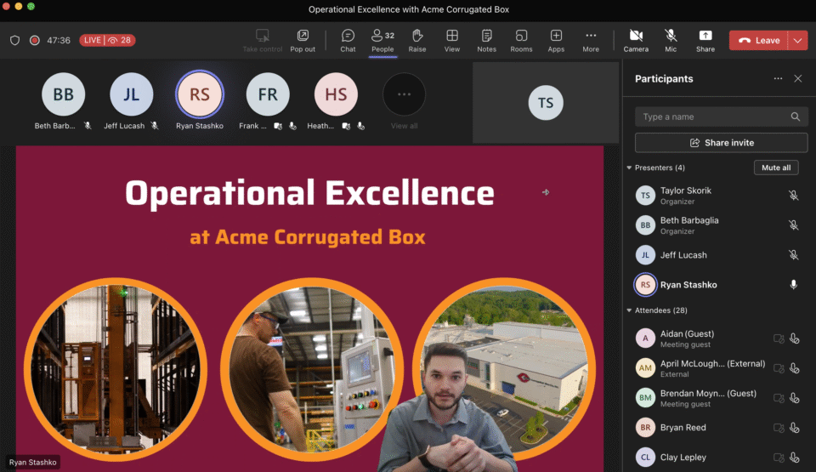Click the macOS yellow minimize button
The width and height of the screenshot is (816, 472).
pyautogui.click(x=18, y=6)
